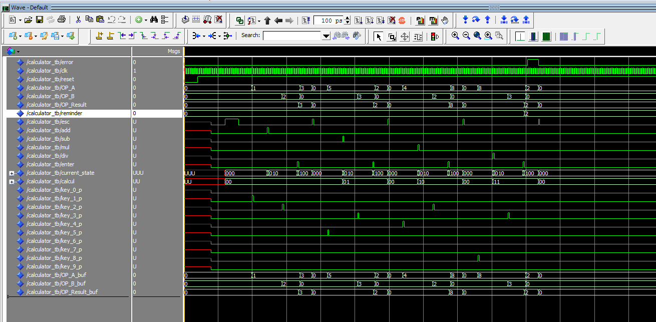Enable Select Mode arrow pointer tool
656x322 pixels.
pos(379,36)
